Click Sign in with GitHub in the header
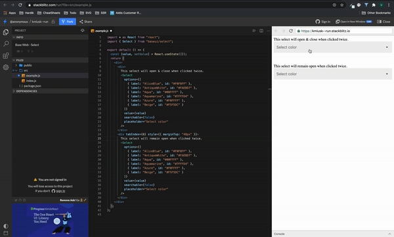 (x=323, y=22)
